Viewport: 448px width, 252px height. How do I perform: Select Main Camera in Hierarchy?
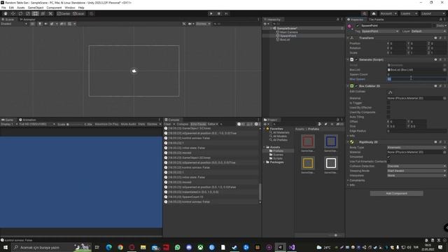[x=289, y=32]
